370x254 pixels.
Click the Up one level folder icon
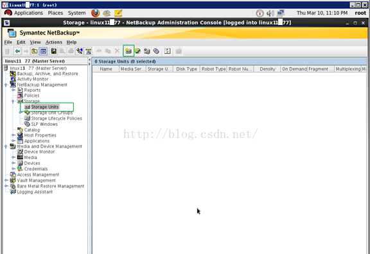(35, 51)
